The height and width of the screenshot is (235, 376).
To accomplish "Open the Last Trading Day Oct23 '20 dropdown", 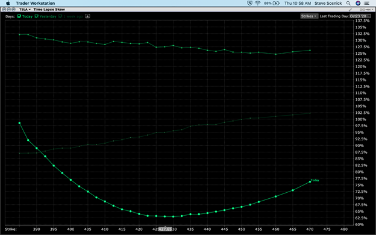I will (x=360, y=16).
